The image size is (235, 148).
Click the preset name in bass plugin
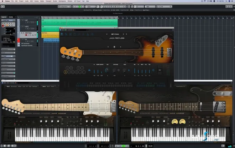click(x=115, y=34)
